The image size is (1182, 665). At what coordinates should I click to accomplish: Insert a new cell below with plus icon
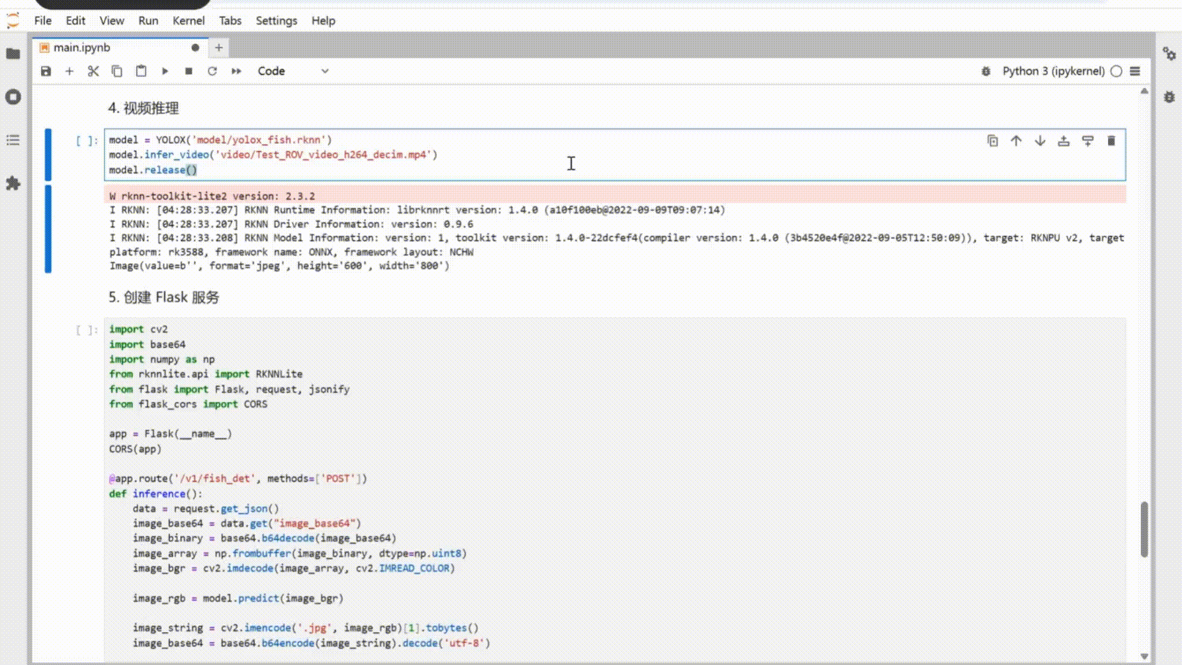pos(69,71)
